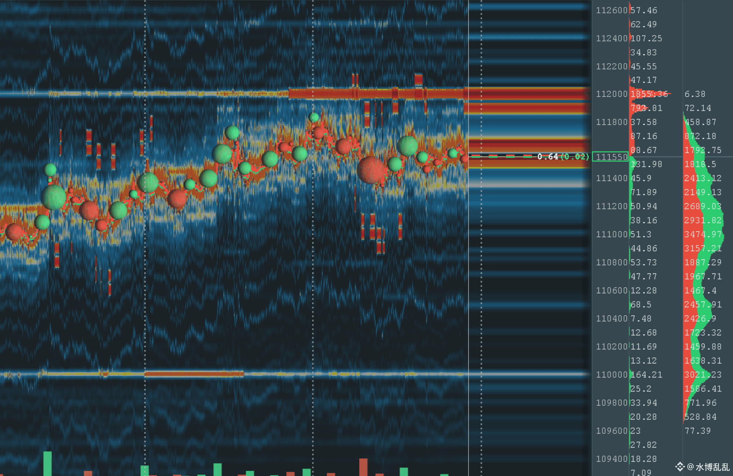
Task: Select the 872.18 volume profile value
Action: pyautogui.click(x=700, y=136)
